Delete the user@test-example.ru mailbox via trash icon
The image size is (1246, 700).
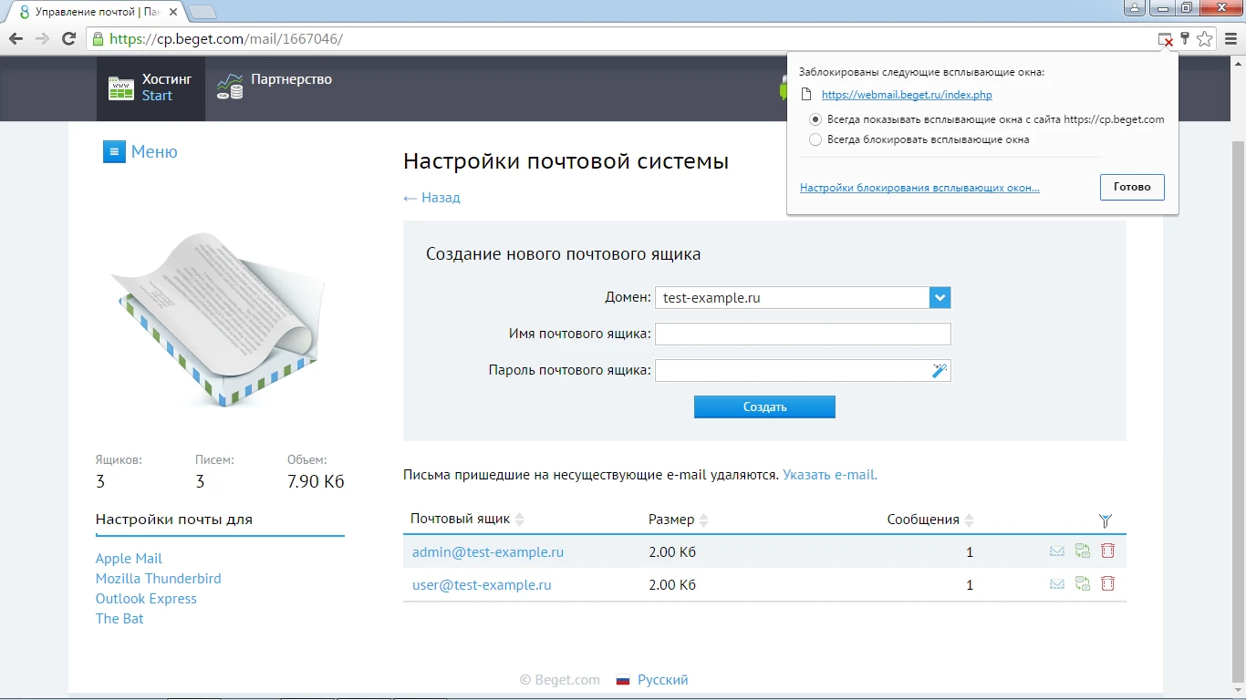pos(1107,583)
